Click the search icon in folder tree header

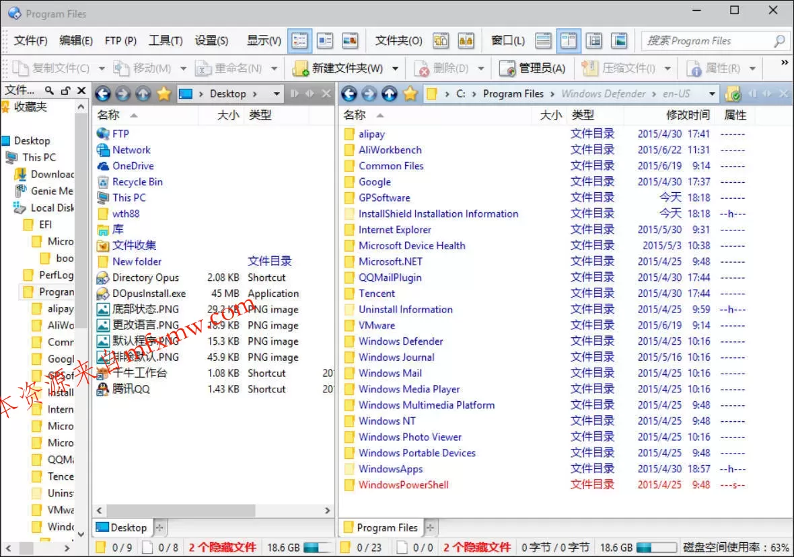49,91
